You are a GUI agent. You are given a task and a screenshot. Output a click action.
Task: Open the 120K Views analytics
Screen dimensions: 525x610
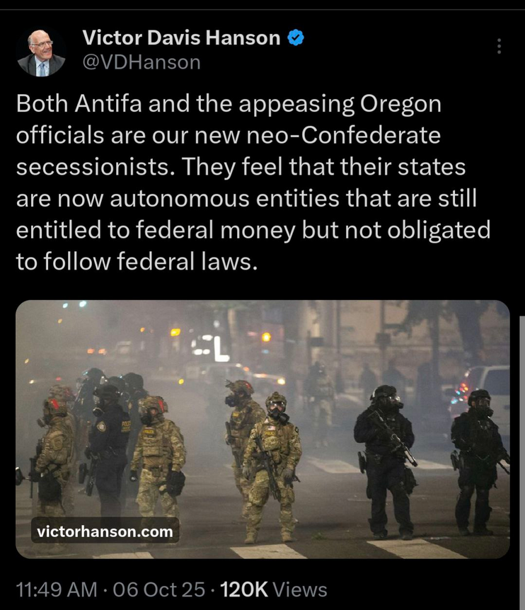273,589
